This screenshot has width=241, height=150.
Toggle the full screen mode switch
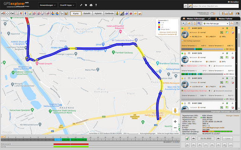213,13
